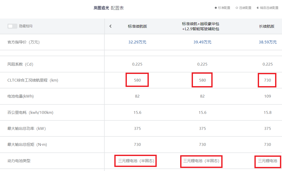282x171 pixels.
Task: Select the 官方指导价（万元） row label
Action: [x=23, y=42]
